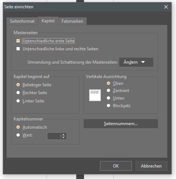The width and height of the screenshot is (176, 179).
Task: Set vertical alignment to Blocksatz
Action: (x=108, y=106)
